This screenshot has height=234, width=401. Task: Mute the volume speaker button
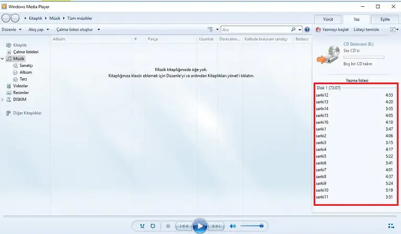pyautogui.click(x=233, y=226)
